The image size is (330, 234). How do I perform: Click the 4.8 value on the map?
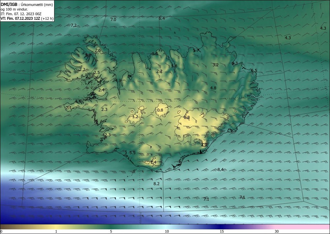(213, 88)
